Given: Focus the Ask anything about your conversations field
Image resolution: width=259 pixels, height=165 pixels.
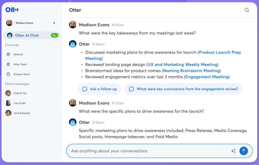Looking at the screenshot, I should point(149,151).
